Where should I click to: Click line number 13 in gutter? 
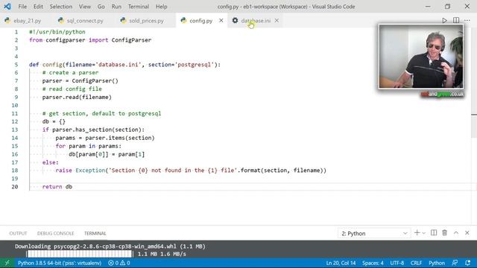click(15, 130)
